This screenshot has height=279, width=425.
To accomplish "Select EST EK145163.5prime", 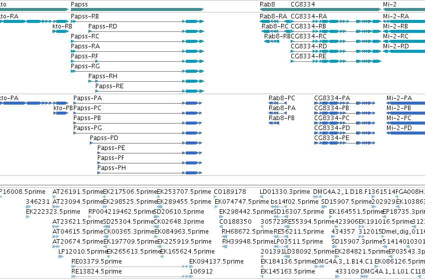I will (288, 272).
